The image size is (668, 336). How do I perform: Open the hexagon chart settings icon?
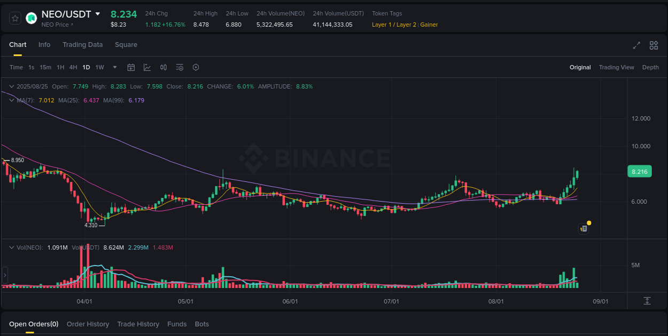(196, 67)
